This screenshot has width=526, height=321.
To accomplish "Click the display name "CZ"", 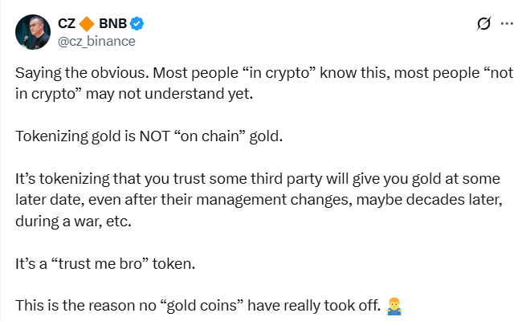I will (67, 24).
